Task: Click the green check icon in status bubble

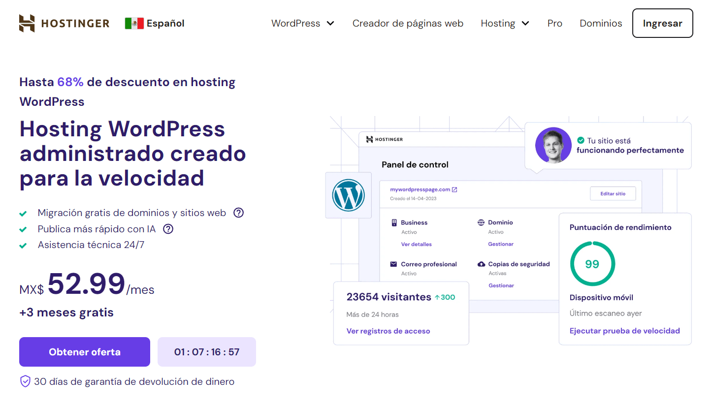Action: coord(581,140)
